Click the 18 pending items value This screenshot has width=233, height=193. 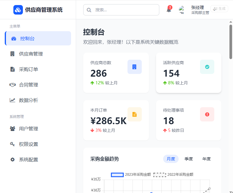[x=169, y=121]
